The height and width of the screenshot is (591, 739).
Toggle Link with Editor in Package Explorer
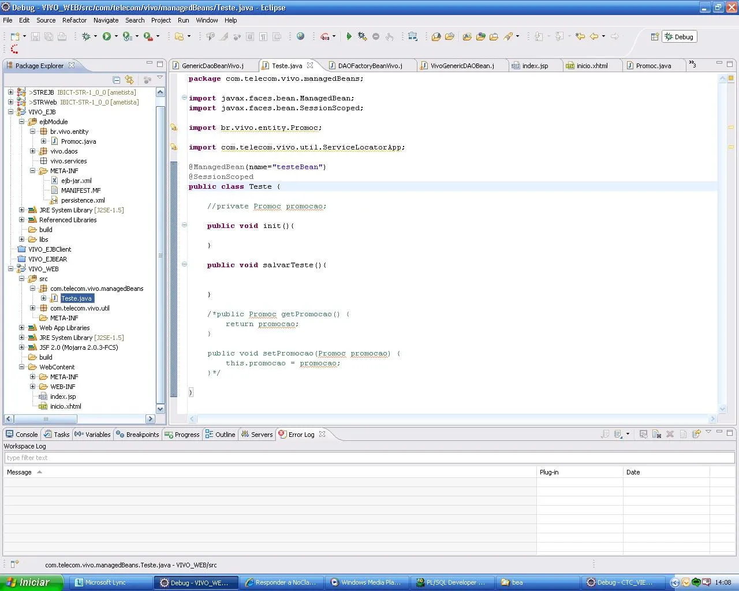point(129,80)
